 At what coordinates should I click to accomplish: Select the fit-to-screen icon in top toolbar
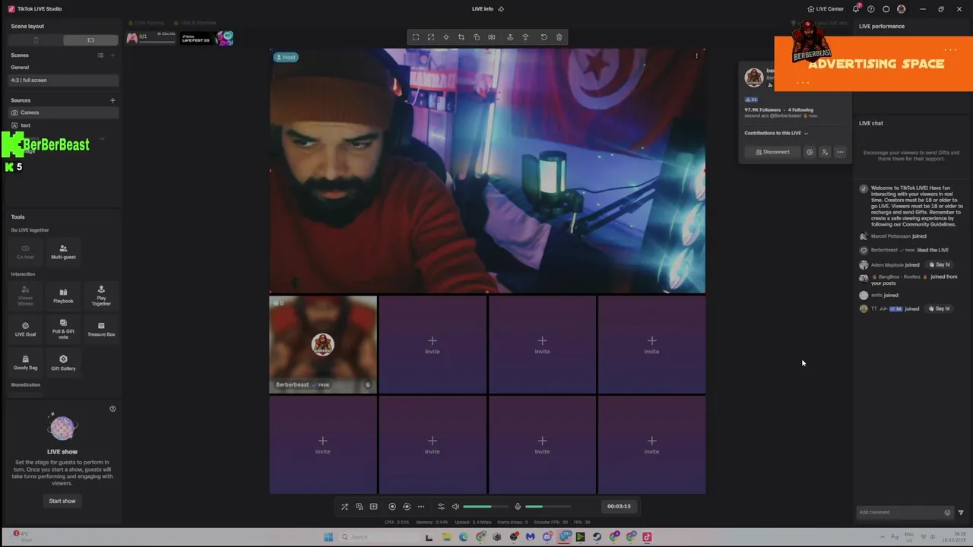416,37
